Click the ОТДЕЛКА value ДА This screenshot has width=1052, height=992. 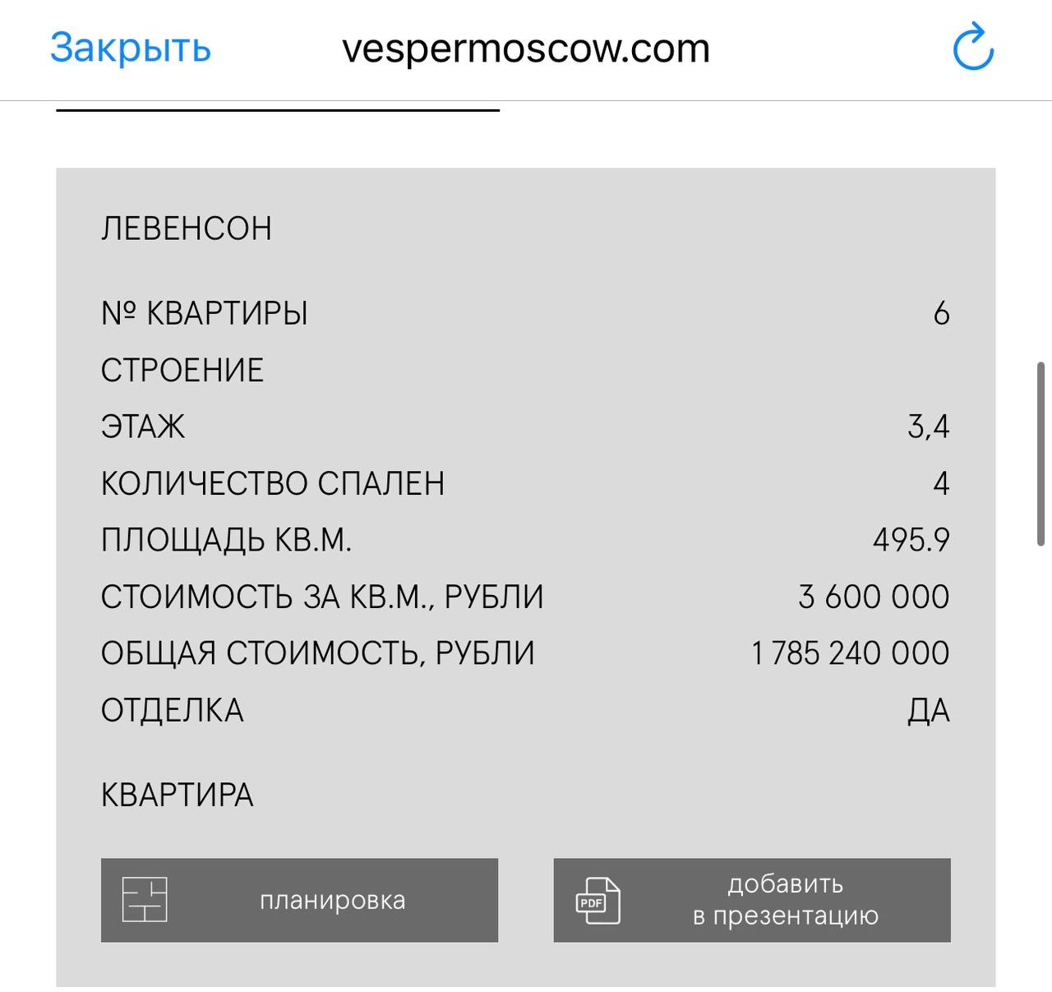click(x=929, y=710)
